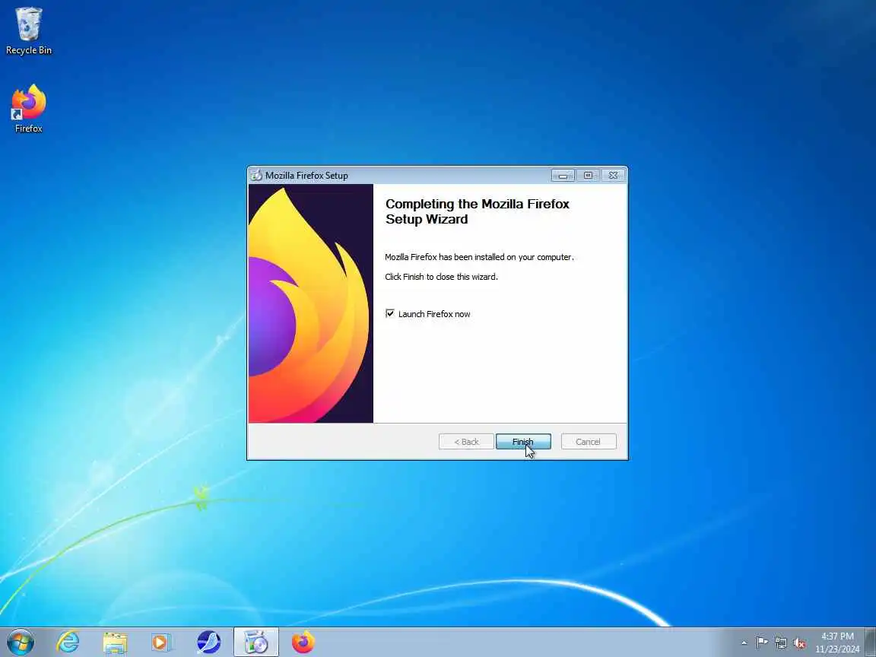Screen dimensions: 876x657
Task: Close the Mozilla Firefox Setup window
Action: pos(613,176)
